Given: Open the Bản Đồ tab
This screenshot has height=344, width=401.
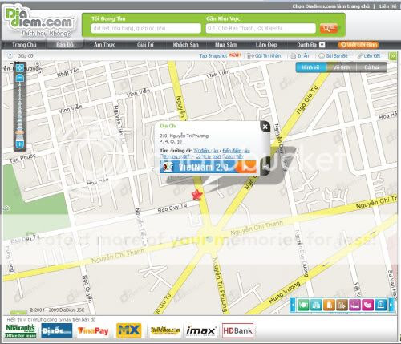Looking at the screenshot, I should click(x=65, y=45).
